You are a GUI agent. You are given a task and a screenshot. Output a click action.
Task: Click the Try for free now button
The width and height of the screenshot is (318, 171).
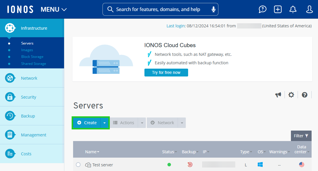click(166, 72)
